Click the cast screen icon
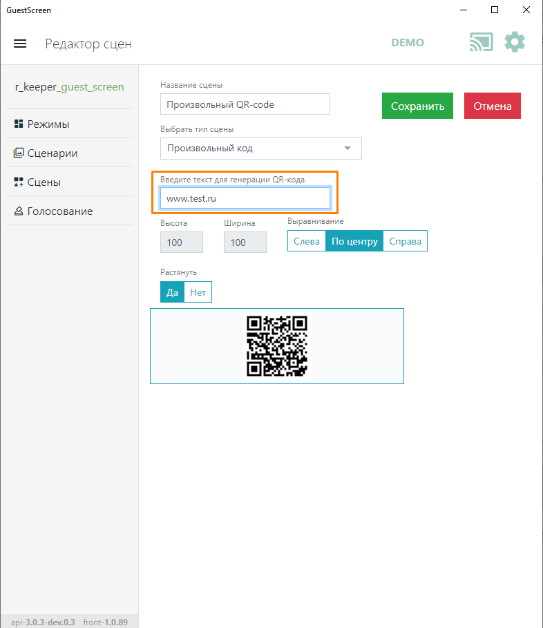The image size is (543, 628). (x=481, y=42)
